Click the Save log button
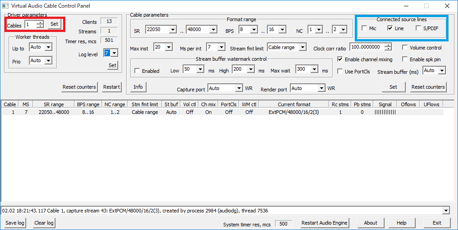 tap(15, 223)
